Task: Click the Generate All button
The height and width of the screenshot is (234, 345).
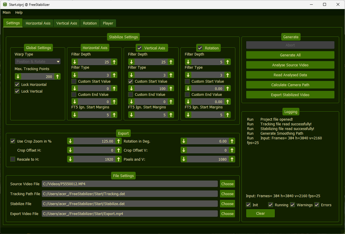Action: pos(290,55)
